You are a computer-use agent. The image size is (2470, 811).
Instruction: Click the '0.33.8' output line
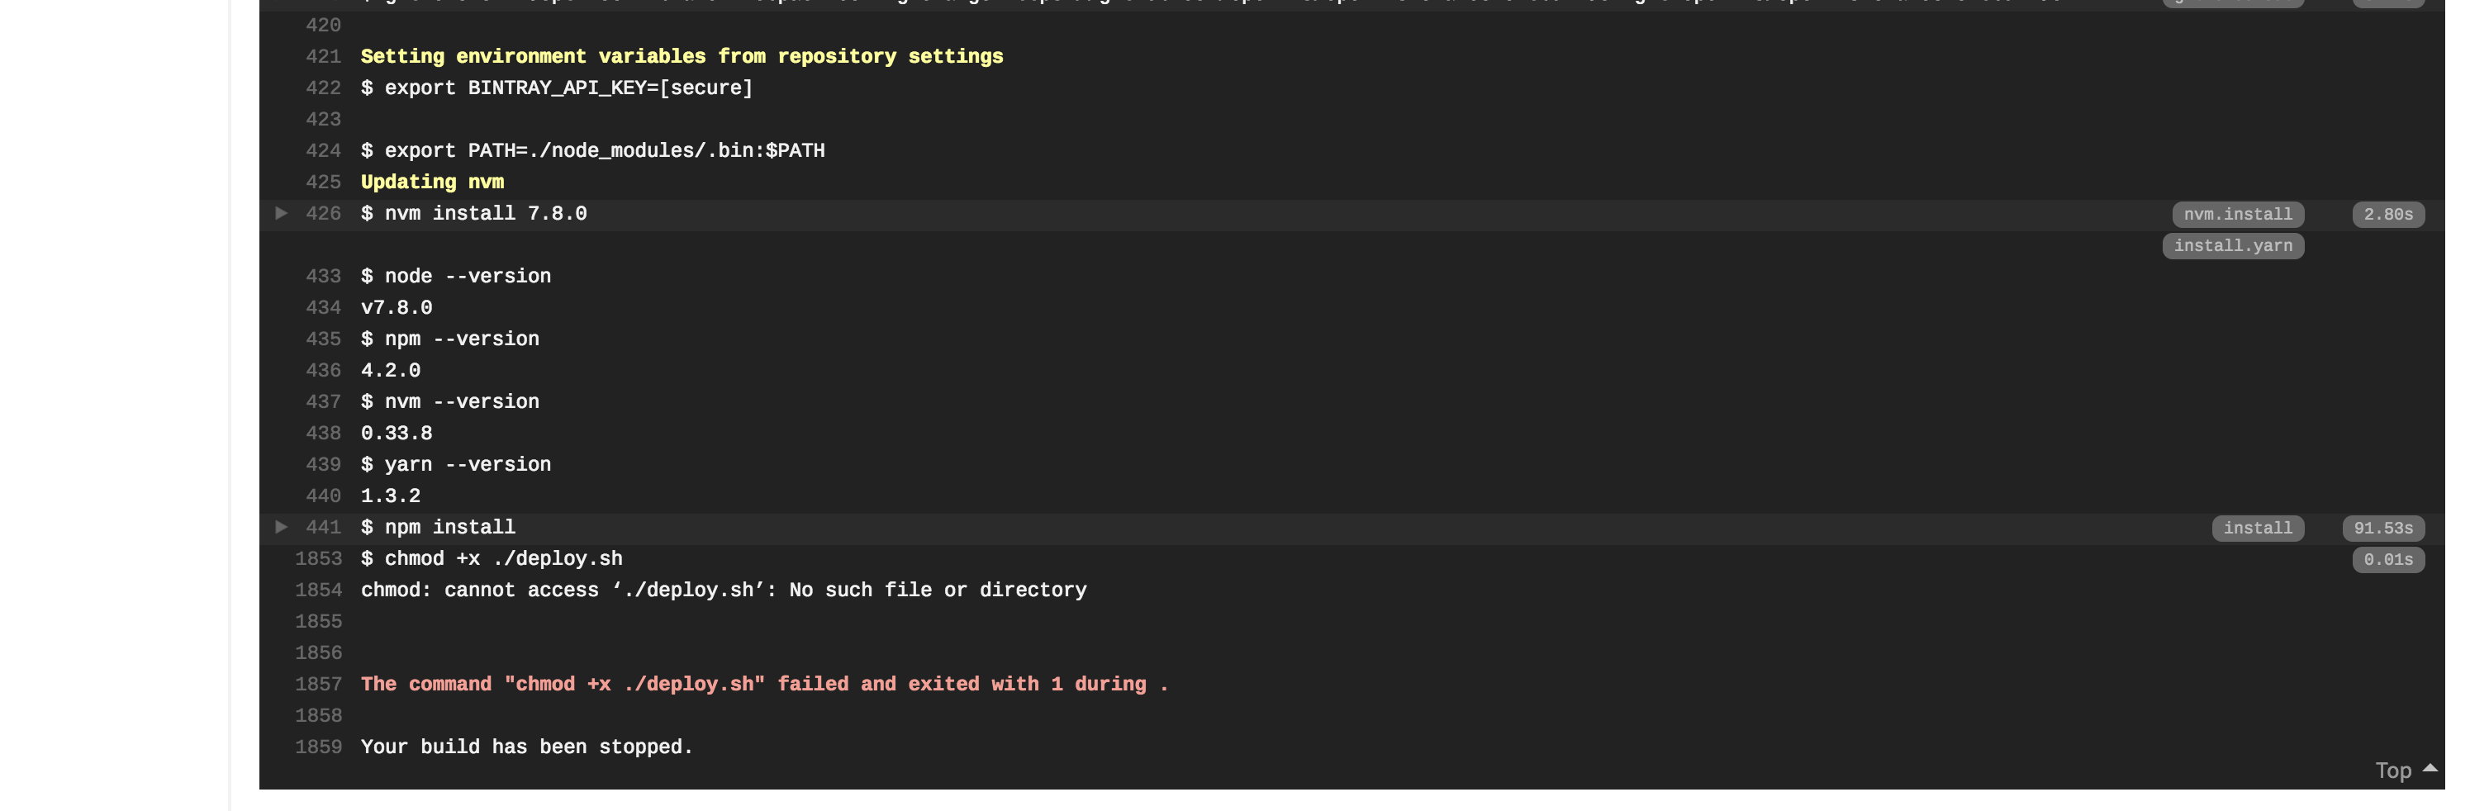tap(396, 434)
